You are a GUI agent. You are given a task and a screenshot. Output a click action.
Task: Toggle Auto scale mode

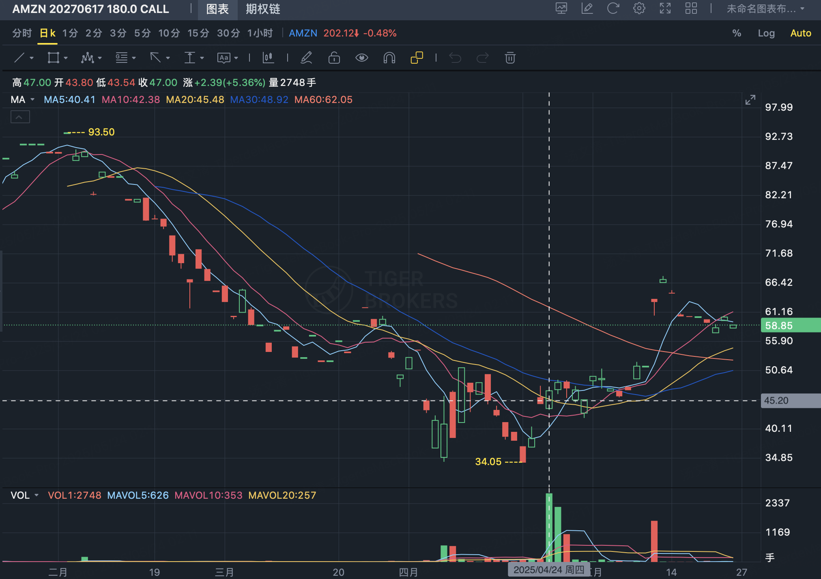coord(801,33)
